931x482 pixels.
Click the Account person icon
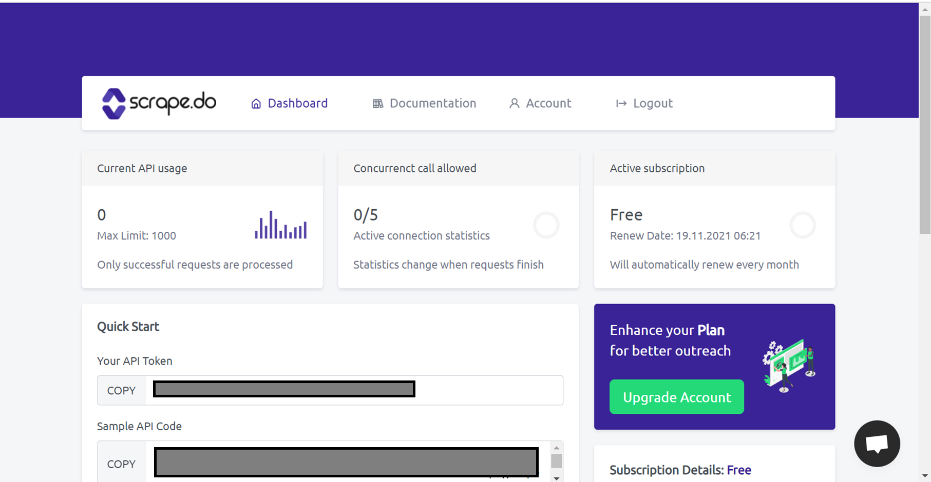point(514,104)
